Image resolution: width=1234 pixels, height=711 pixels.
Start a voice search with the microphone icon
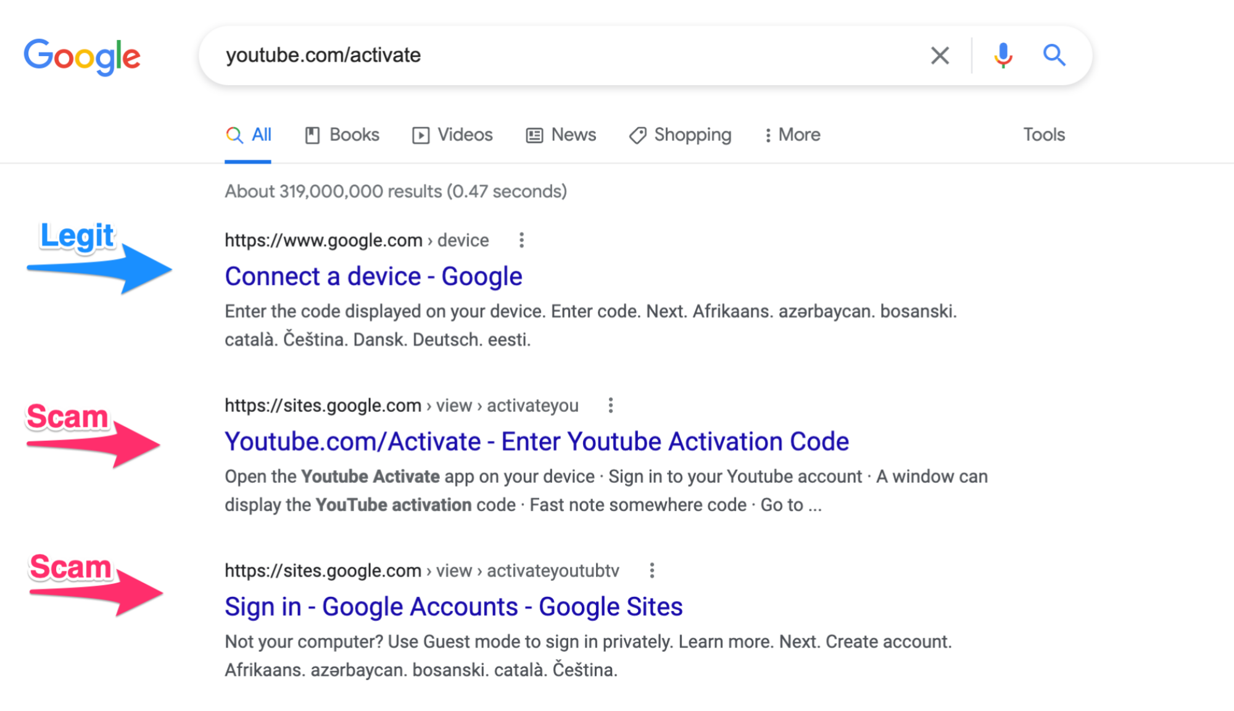(x=1003, y=55)
